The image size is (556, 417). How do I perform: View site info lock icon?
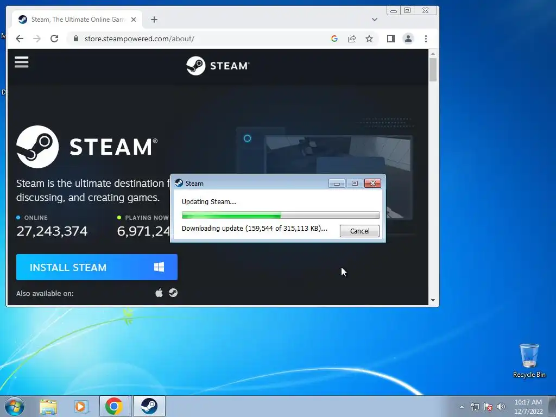click(x=75, y=39)
